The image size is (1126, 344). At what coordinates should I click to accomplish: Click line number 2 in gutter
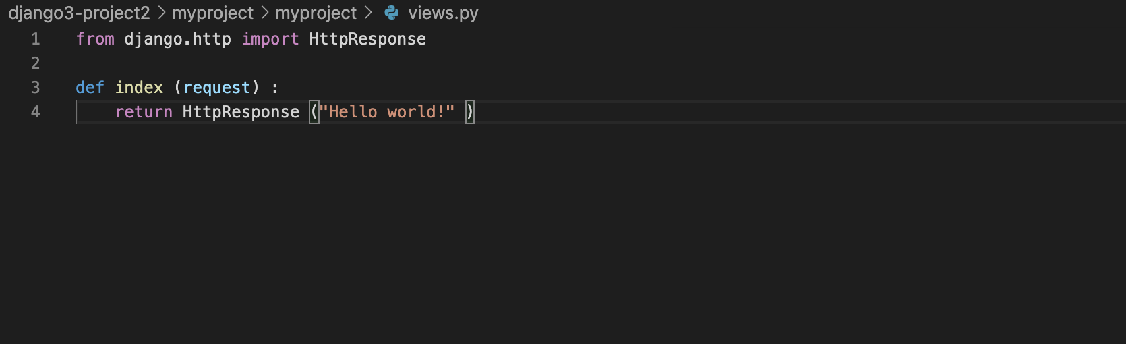click(36, 63)
